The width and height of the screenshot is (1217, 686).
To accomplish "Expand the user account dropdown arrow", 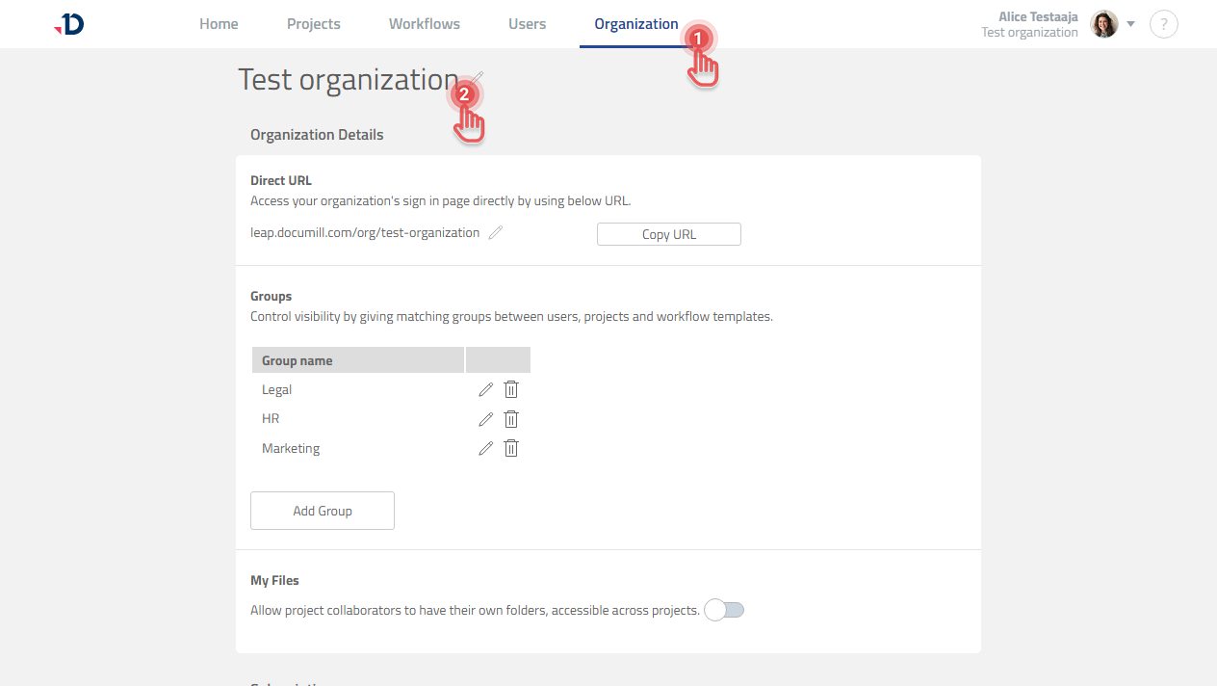I will click(x=1130, y=24).
